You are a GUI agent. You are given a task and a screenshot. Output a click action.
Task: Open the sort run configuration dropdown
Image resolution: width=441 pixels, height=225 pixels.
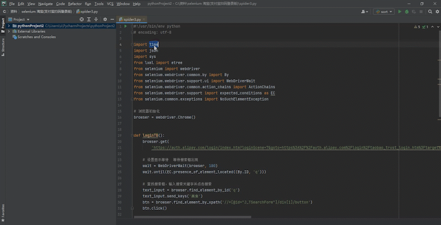[x=384, y=12]
